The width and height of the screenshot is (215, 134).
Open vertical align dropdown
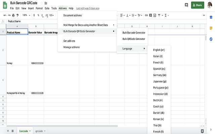coord(128,15)
